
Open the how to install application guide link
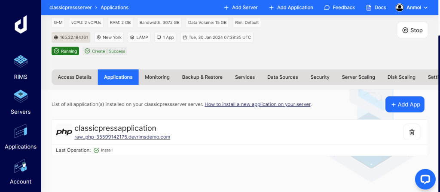(258, 104)
